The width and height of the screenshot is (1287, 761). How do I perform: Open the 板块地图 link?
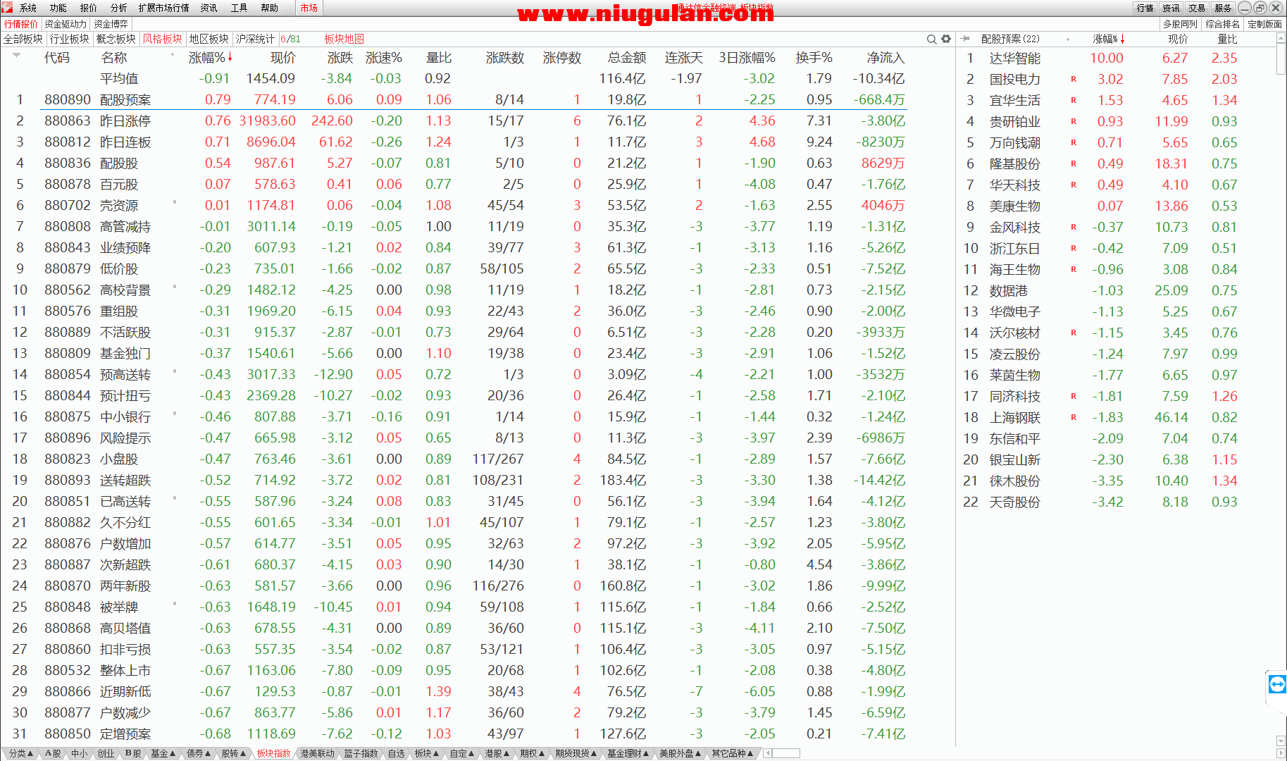[x=344, y=39]
